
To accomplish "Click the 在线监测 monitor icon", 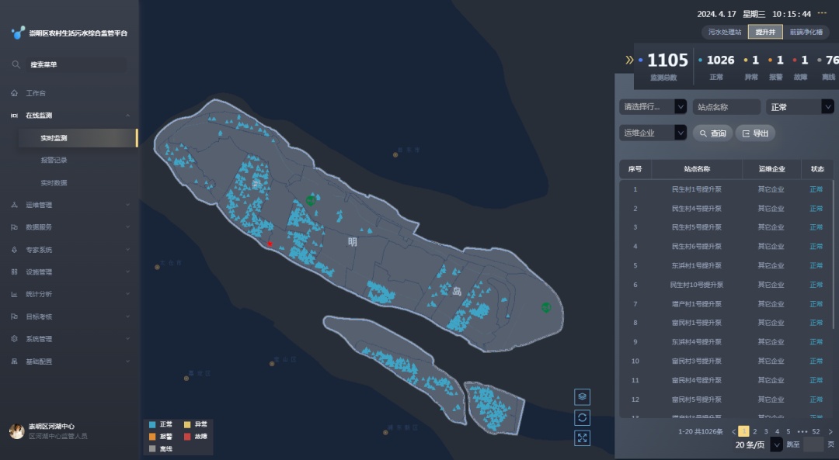I will tap(15, 116).
